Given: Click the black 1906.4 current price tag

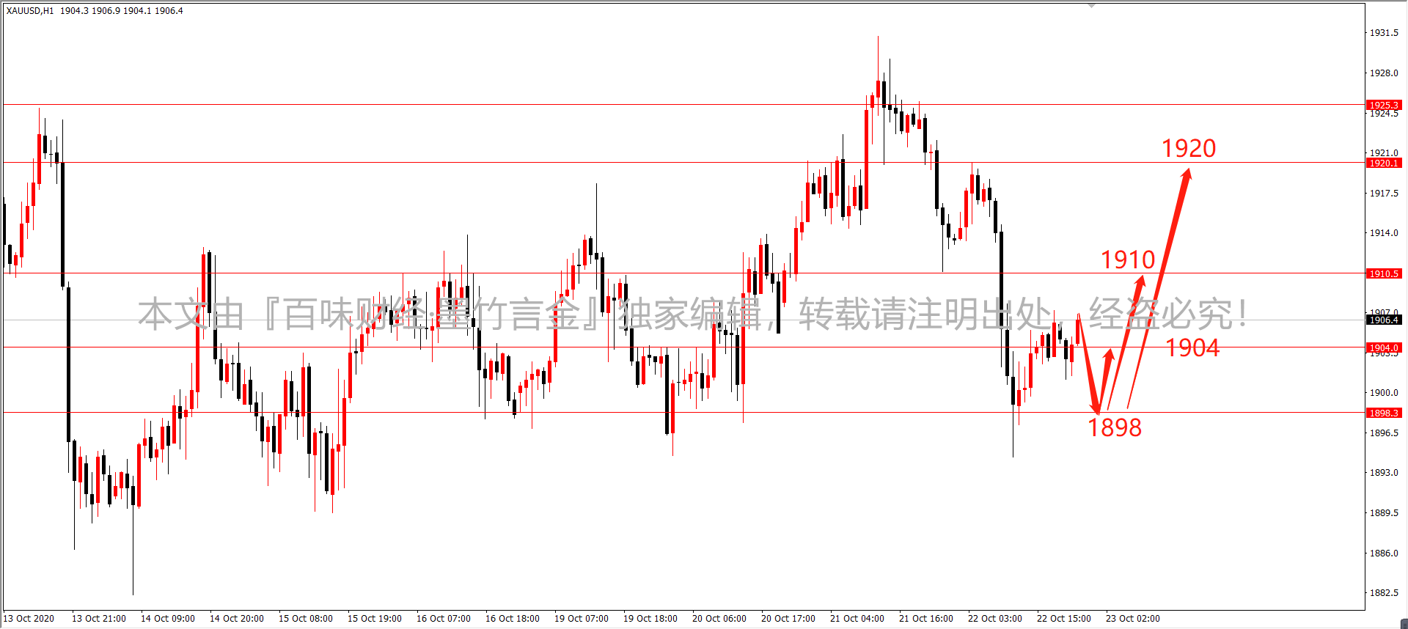Looking at the screenshot, I should pos(1384,320).
